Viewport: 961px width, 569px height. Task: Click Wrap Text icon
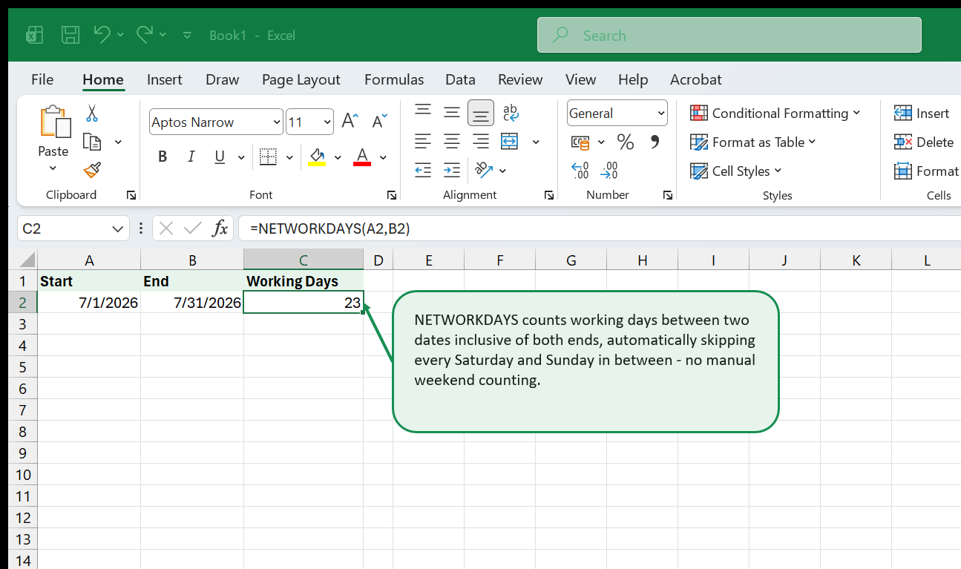[511, 112]
